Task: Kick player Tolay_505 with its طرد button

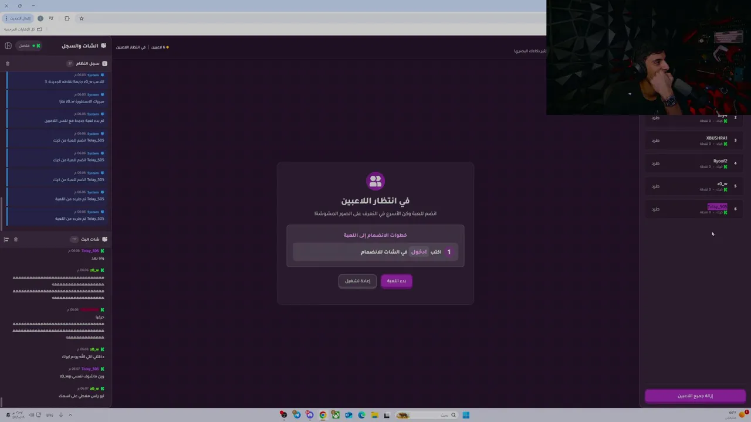Action: [655, 209]
